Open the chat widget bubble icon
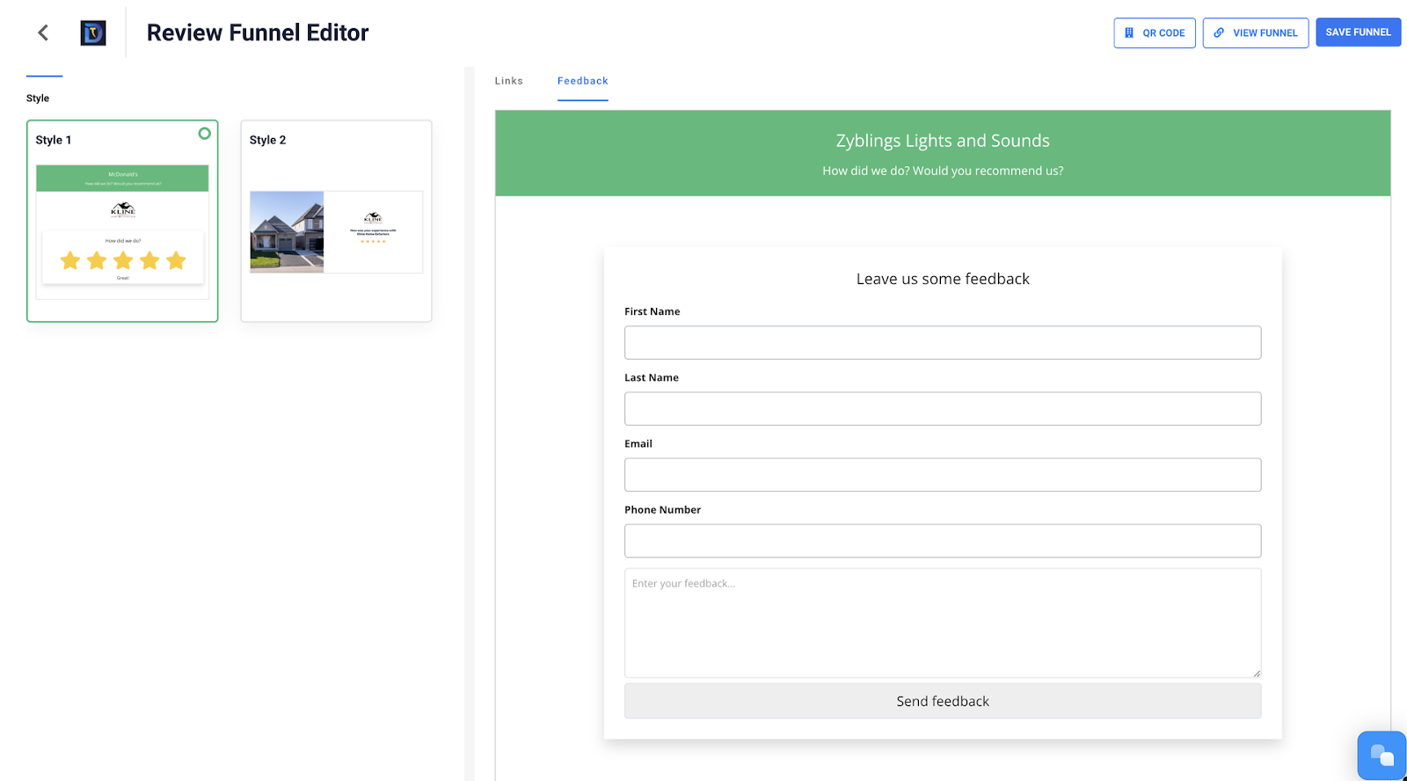 (1381, 755)
